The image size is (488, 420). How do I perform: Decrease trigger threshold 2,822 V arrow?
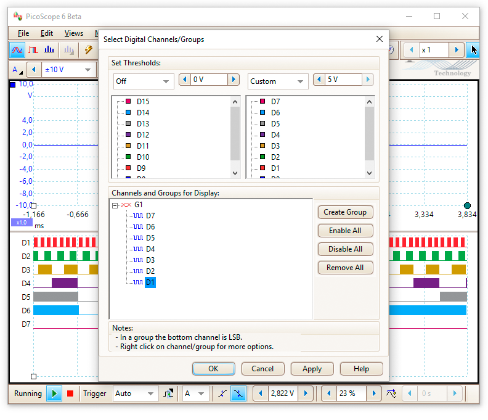pyautogui.click(x=261, y=393)
